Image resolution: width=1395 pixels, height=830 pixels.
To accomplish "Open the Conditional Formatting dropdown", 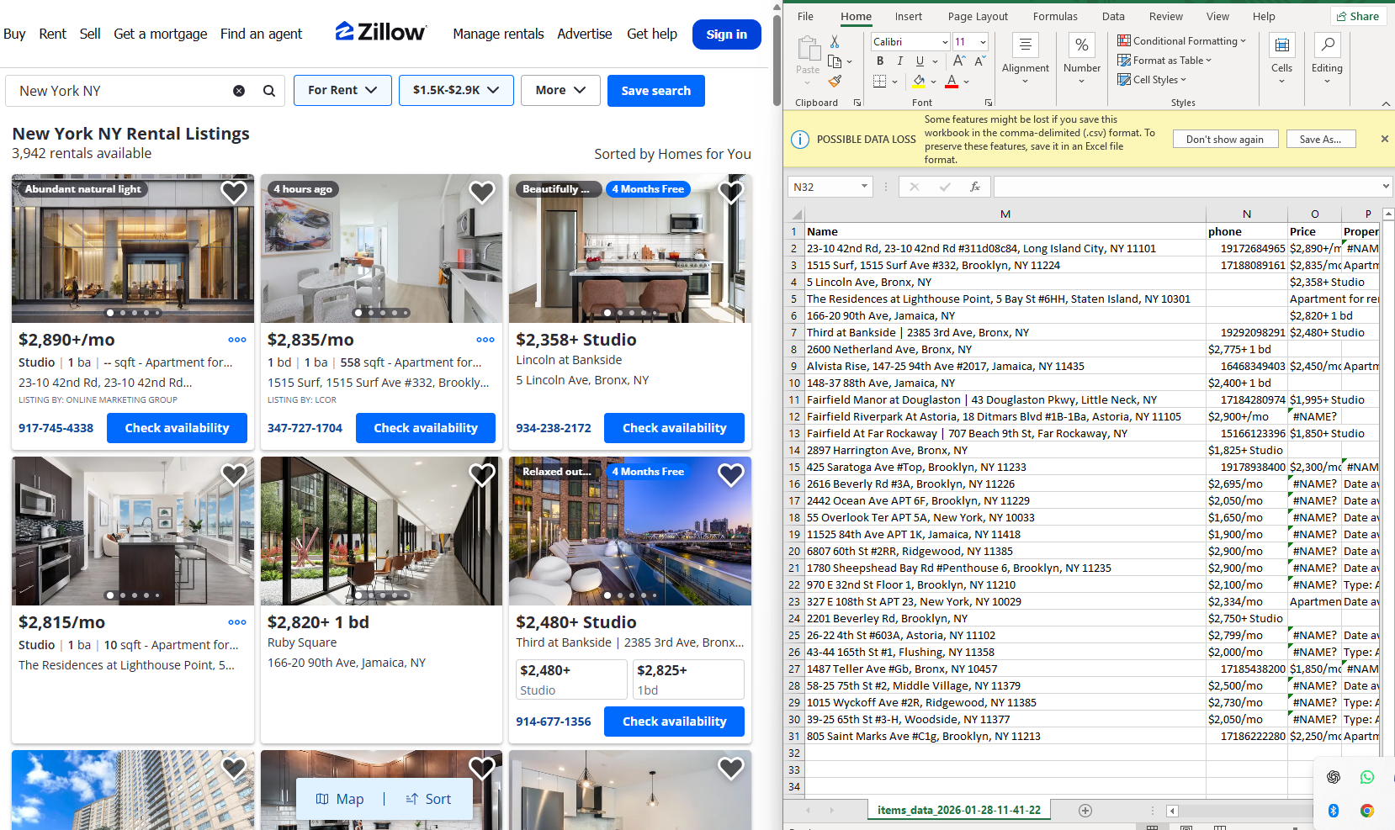I will click(1181, 41).
